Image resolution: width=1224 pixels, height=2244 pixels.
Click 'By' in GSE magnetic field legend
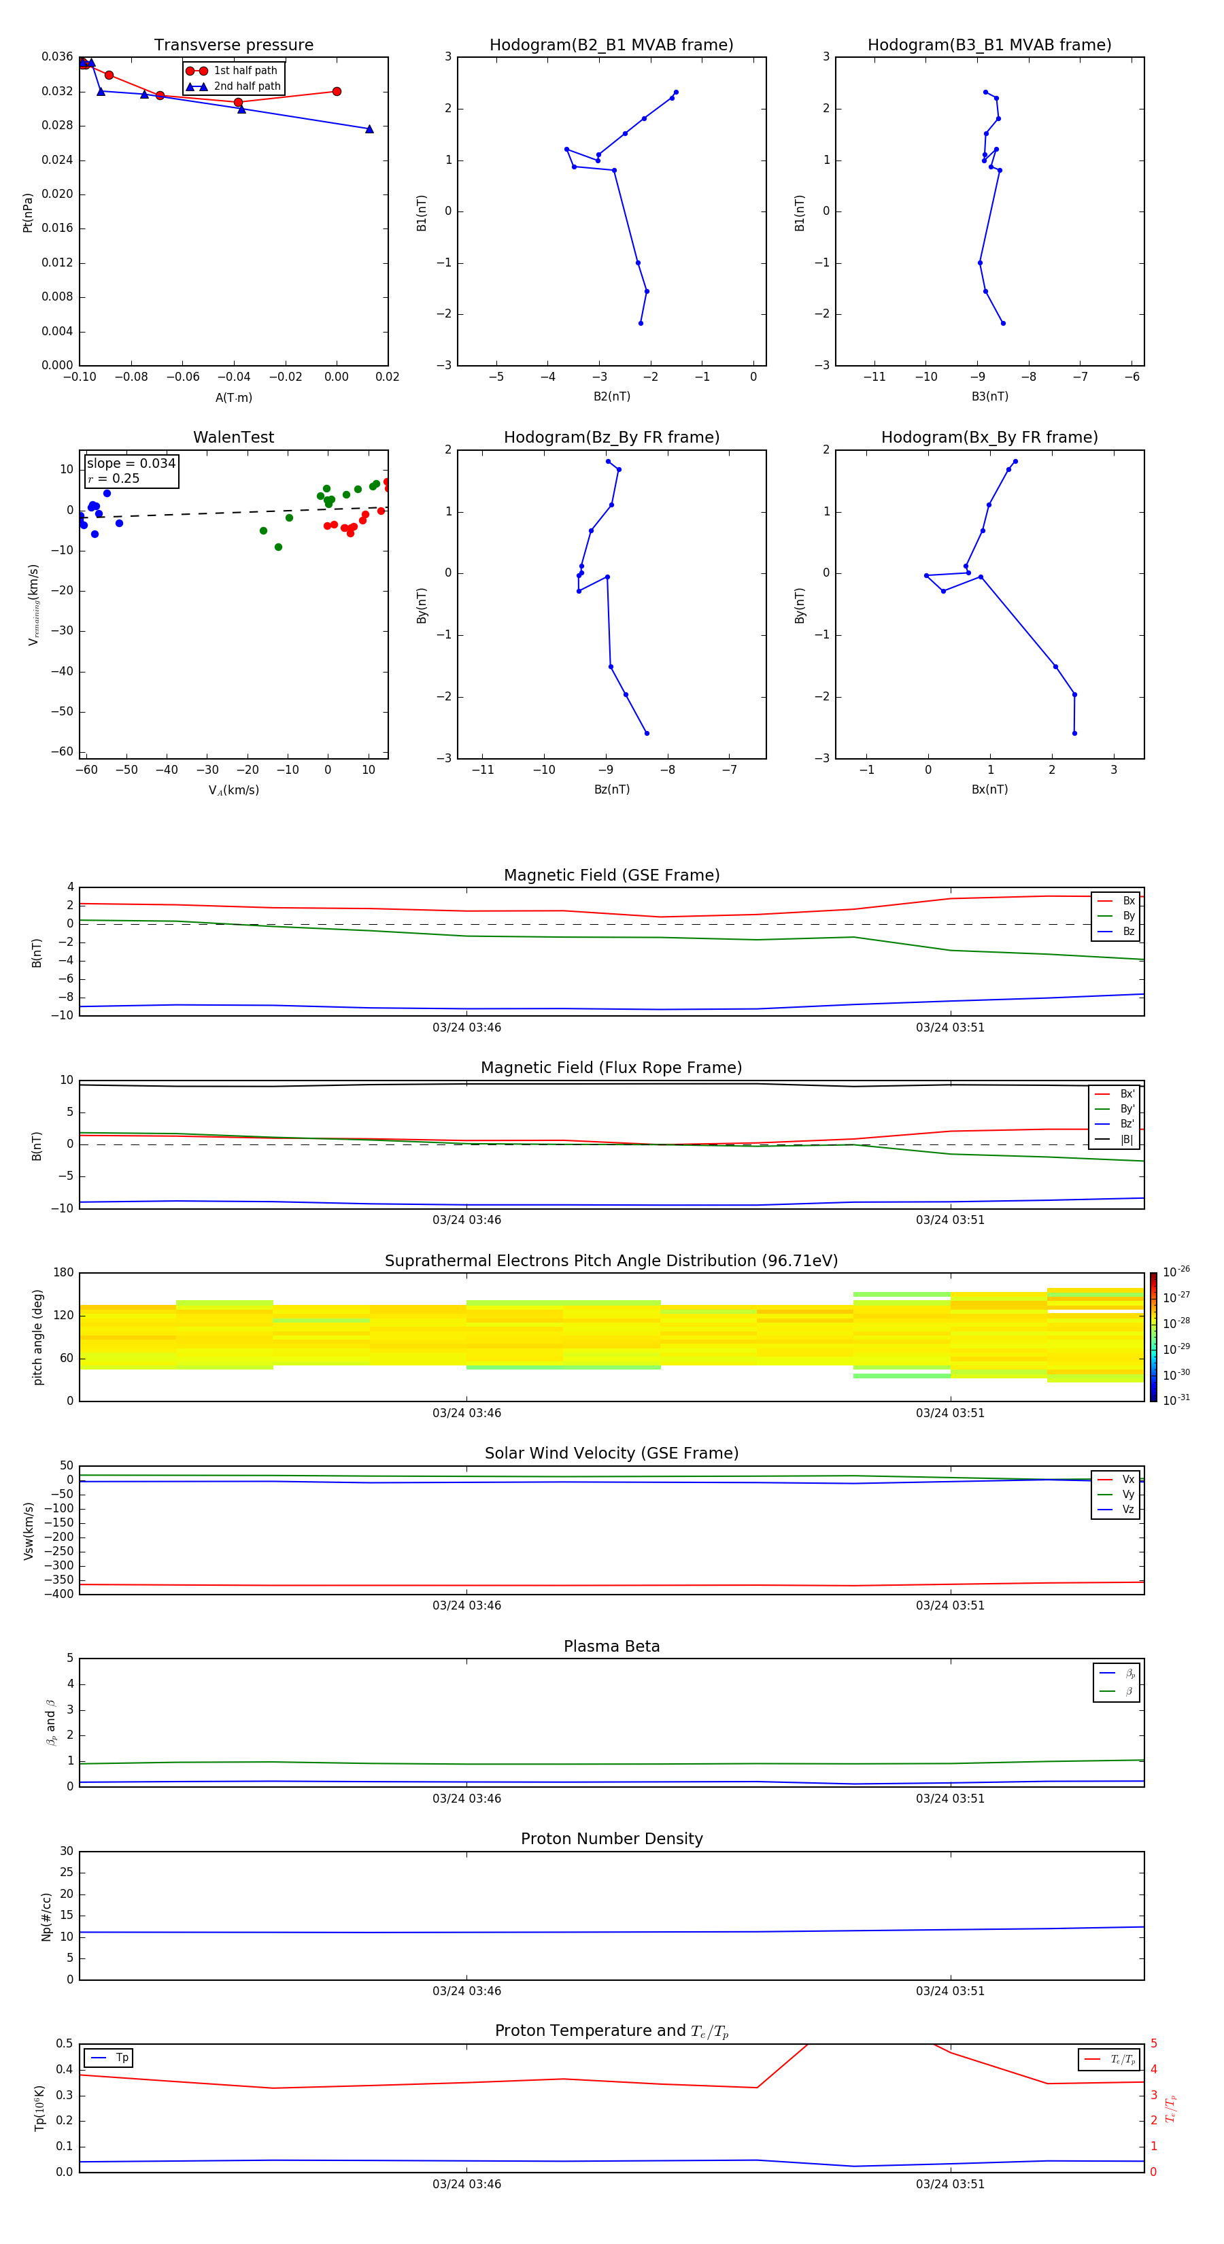pyautogui.click(x=1117, y=915)
